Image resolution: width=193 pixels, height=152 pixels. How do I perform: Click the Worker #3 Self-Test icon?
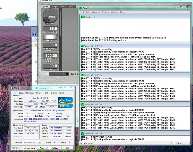[x=82, y=104]
